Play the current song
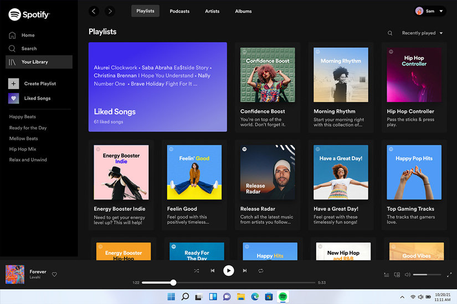457x304 pixels. (228, 270)
